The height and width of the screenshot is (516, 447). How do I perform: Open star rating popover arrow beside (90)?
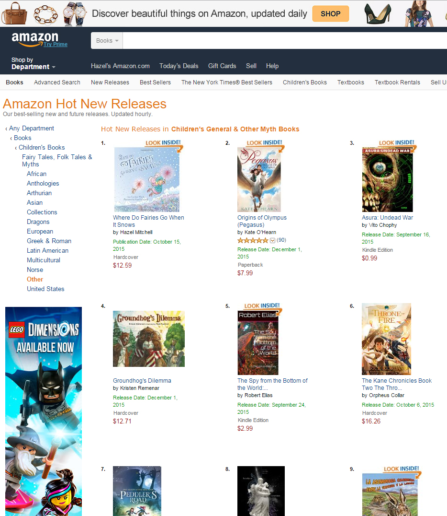pyautogui.click(x=272, y=241)
